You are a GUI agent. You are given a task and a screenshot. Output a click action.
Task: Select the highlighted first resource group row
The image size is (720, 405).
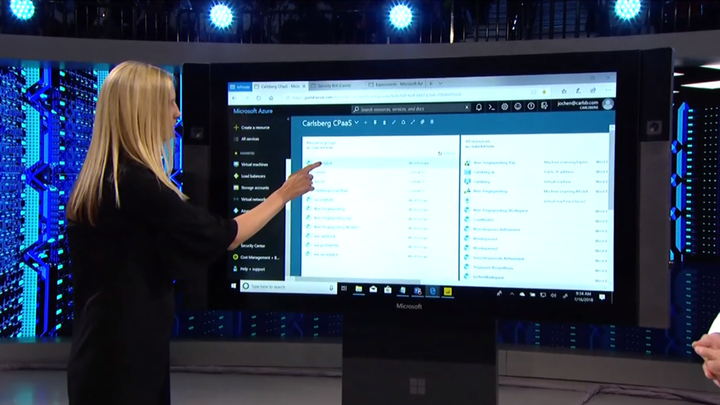point(380,163)
